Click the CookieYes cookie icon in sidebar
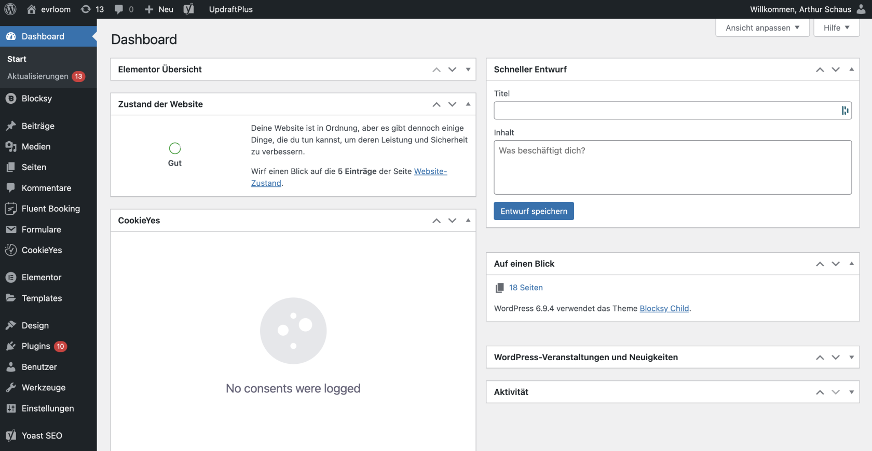The width and height of the screenshot is (872, 451). point(11,250)
